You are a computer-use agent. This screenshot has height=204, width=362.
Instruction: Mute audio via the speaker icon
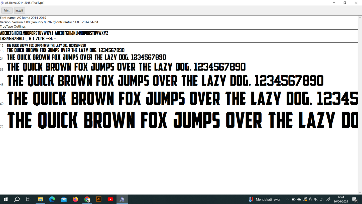coord(316,199)
